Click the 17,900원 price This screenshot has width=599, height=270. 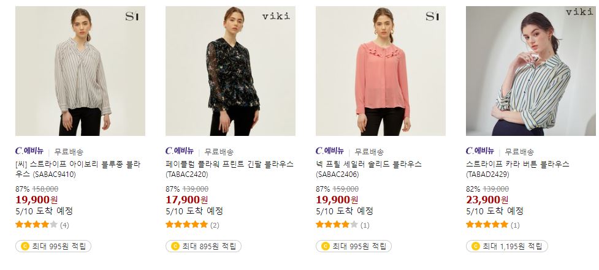click(186, 200)
